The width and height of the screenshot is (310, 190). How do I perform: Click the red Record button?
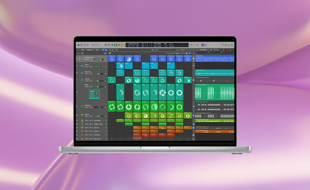click(x=119, y=45)
